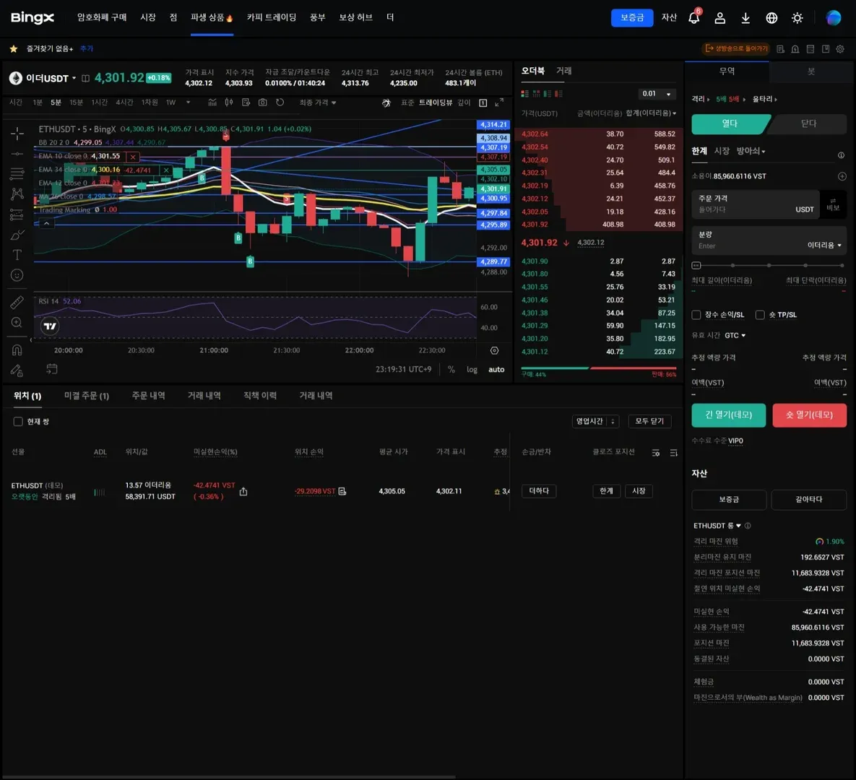Check the 장수 손익/SL checkbox
856x780 pixels.
pos(696,315)
